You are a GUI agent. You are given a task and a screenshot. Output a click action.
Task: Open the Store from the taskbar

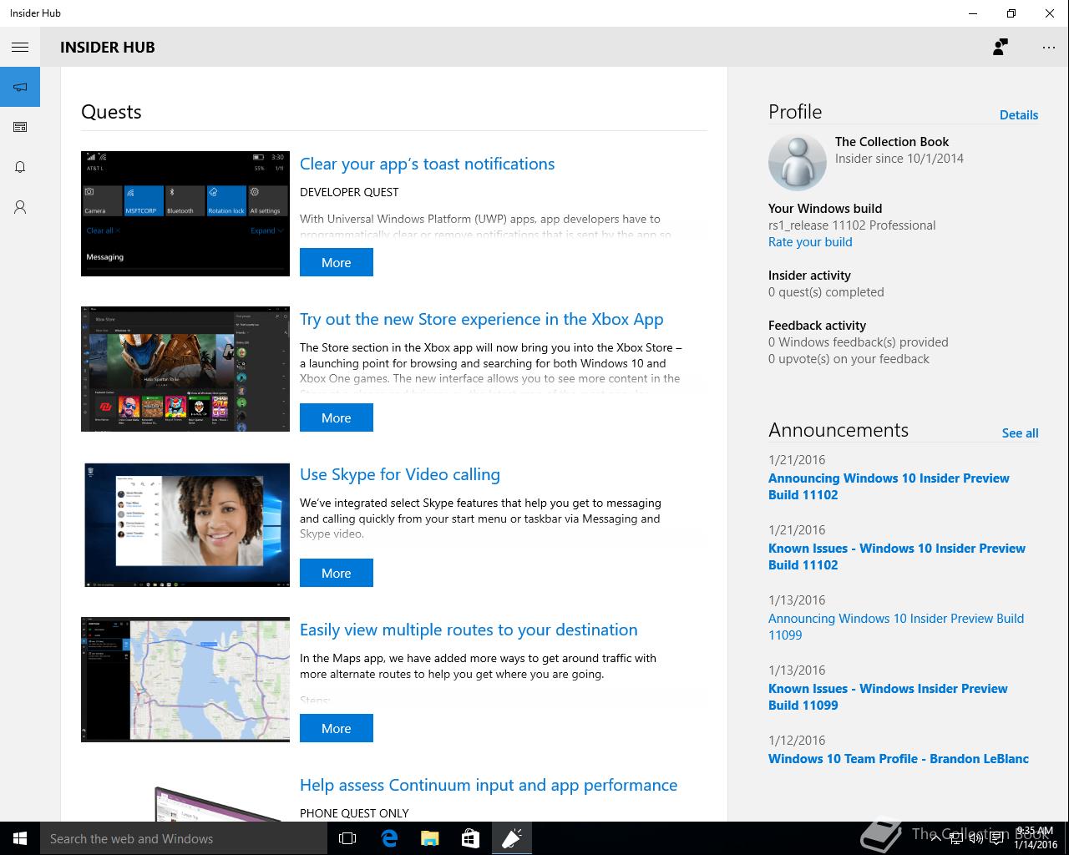pyautogui.click(x=470, y=838)
